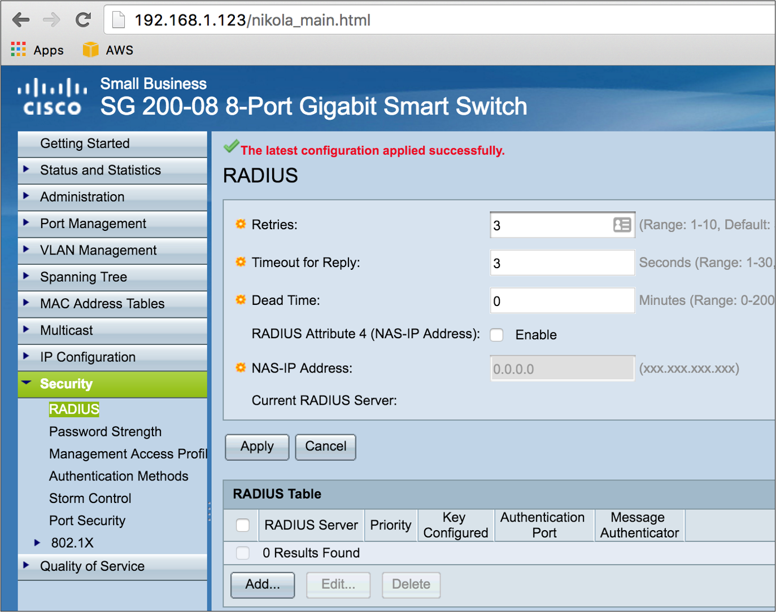Expand Port Management arrow

[x=26, y=222]
